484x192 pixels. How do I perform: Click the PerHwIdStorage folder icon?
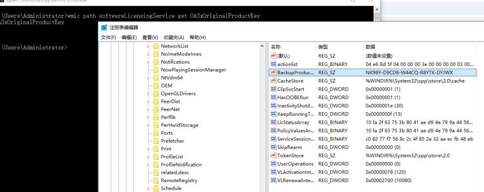coord(156,125)
